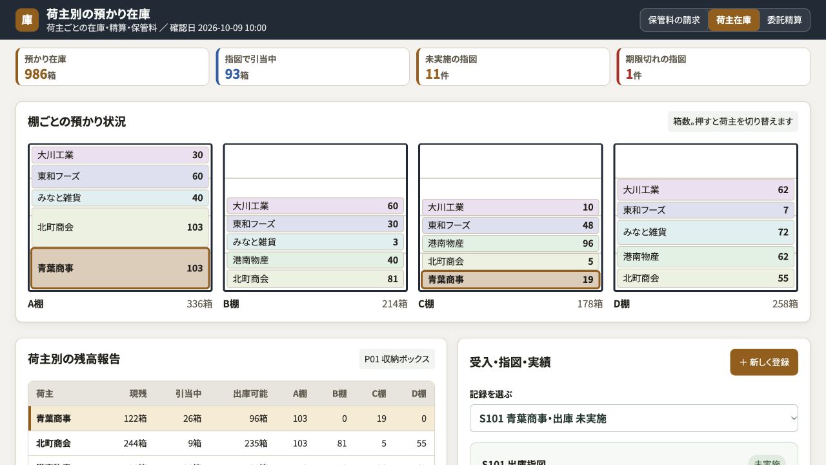Click the 庫 app logo icon
The image size is (826, 465).
point(27,20)
